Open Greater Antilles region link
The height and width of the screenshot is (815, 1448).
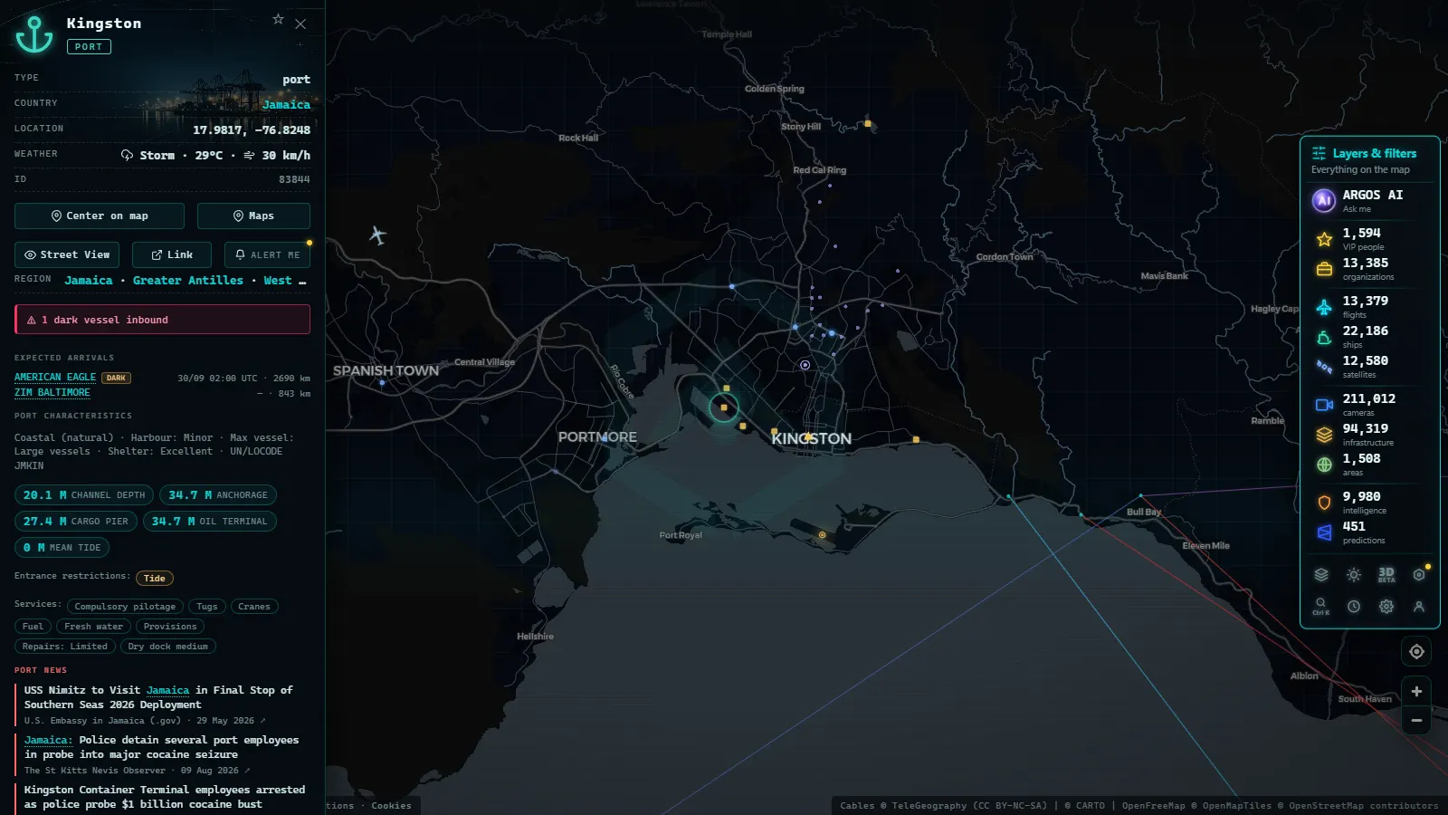(x=188, y=281)
